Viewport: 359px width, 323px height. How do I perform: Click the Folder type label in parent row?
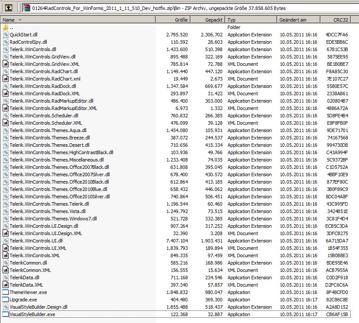click(234, 27)
